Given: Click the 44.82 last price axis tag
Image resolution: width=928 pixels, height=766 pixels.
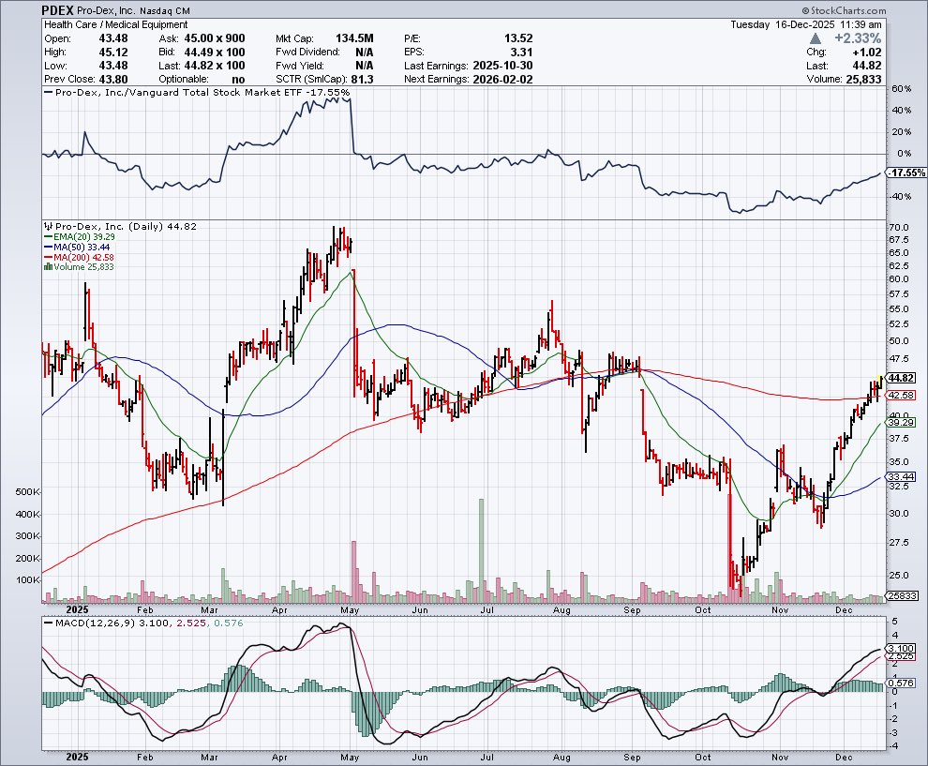Looking at the screenshot, I should 902,378.
